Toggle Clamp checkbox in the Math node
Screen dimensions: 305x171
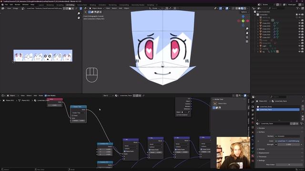(x=73, y=115)
